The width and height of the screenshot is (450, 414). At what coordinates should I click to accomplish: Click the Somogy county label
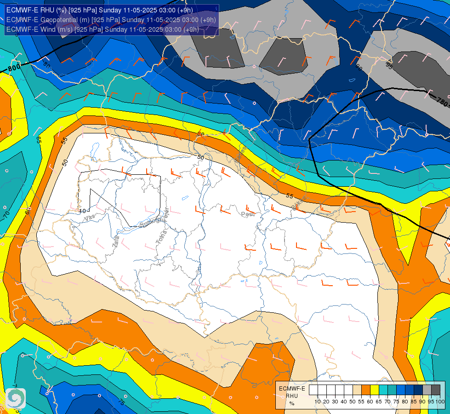coord(150,222)
